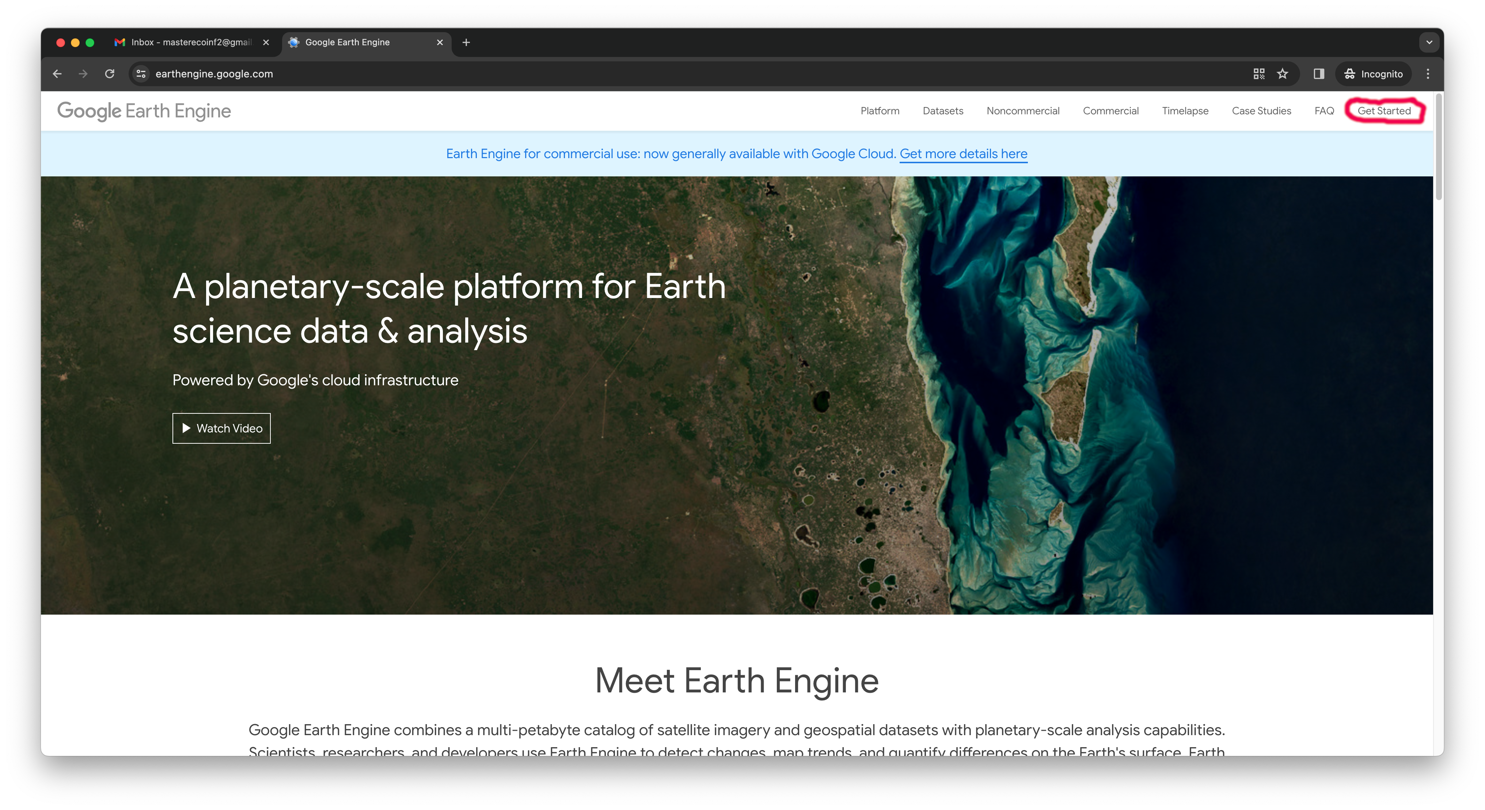1485x810 pixels.
Task: Click the reload page icon
Action: [x=110, y=74]
